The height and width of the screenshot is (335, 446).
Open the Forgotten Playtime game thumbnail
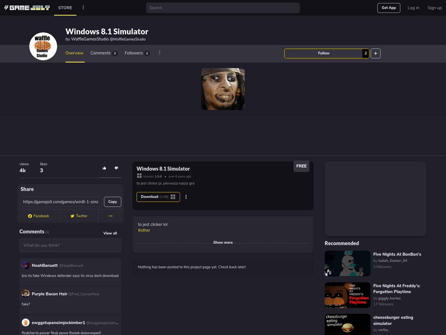[x=348, y=295]
